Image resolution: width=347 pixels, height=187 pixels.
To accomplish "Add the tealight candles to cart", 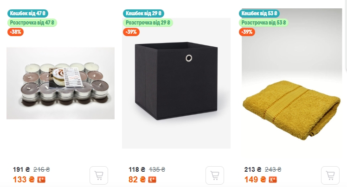I will pos(99,175).
